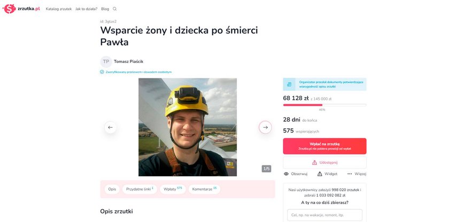
Task: Click the fundraiser goal input field
Action: (x=325, y=215)
